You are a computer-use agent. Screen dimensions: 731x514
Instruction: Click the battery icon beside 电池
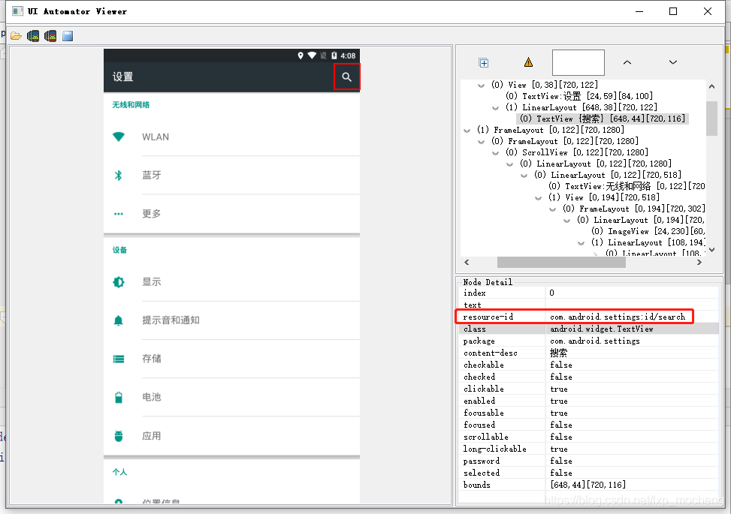pos(119,397)
